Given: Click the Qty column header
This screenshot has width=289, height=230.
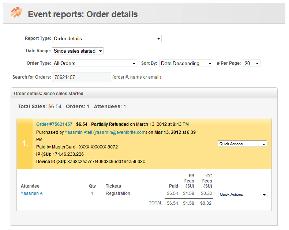Looking at the screenshot, I should (x=92, y=186).
